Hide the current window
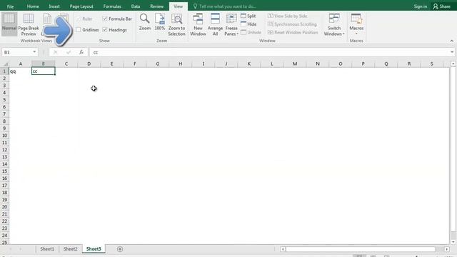Viewport: 457px width, 257px height. [x=248, y=24]
